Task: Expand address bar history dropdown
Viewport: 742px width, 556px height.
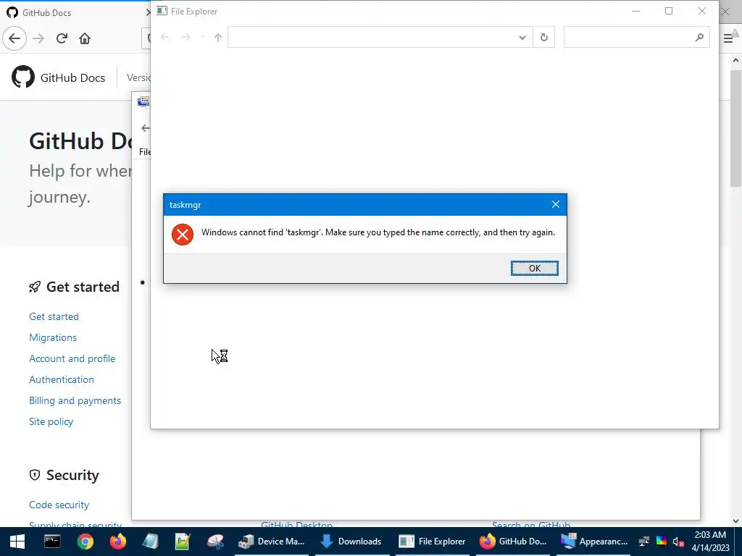Action: 522,38
